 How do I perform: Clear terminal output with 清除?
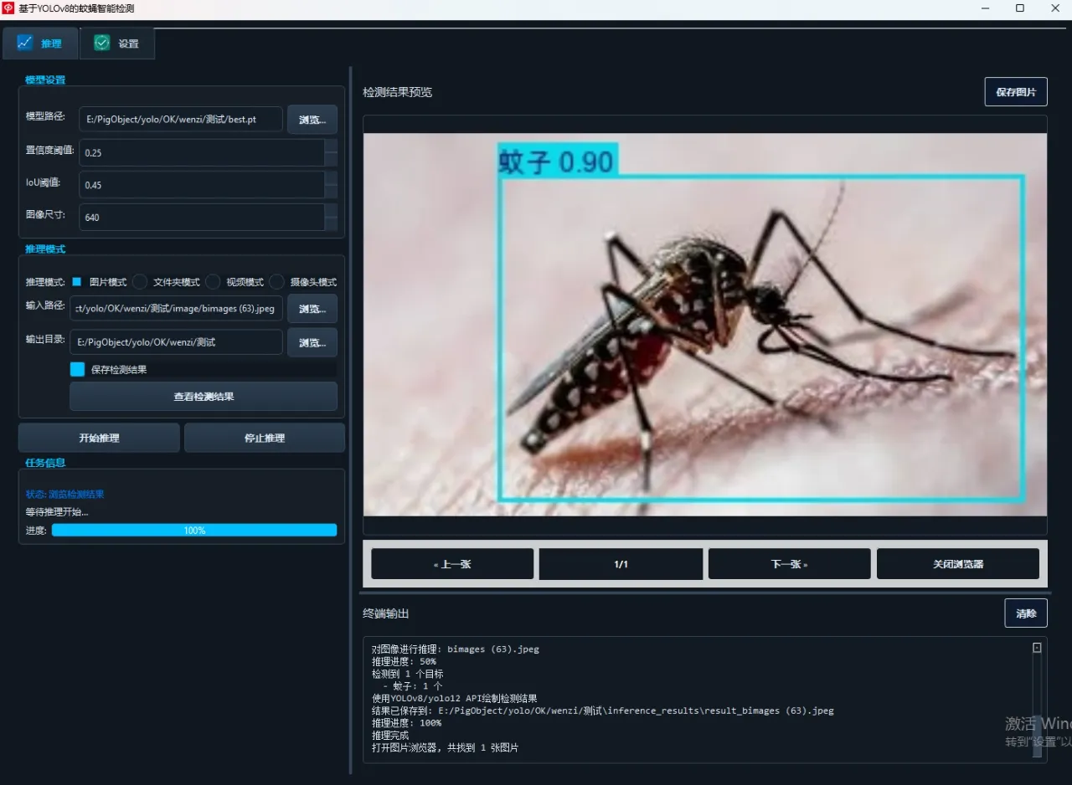(1026, 613)
